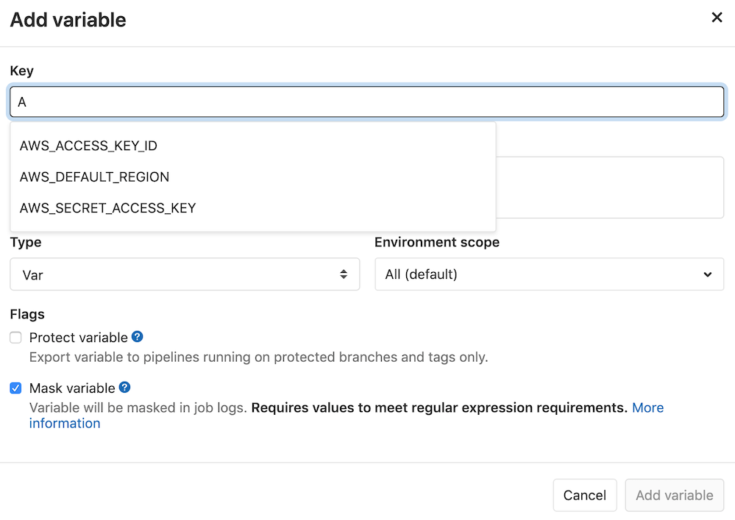Click the Environment scope chevron icon

point(707,274)
